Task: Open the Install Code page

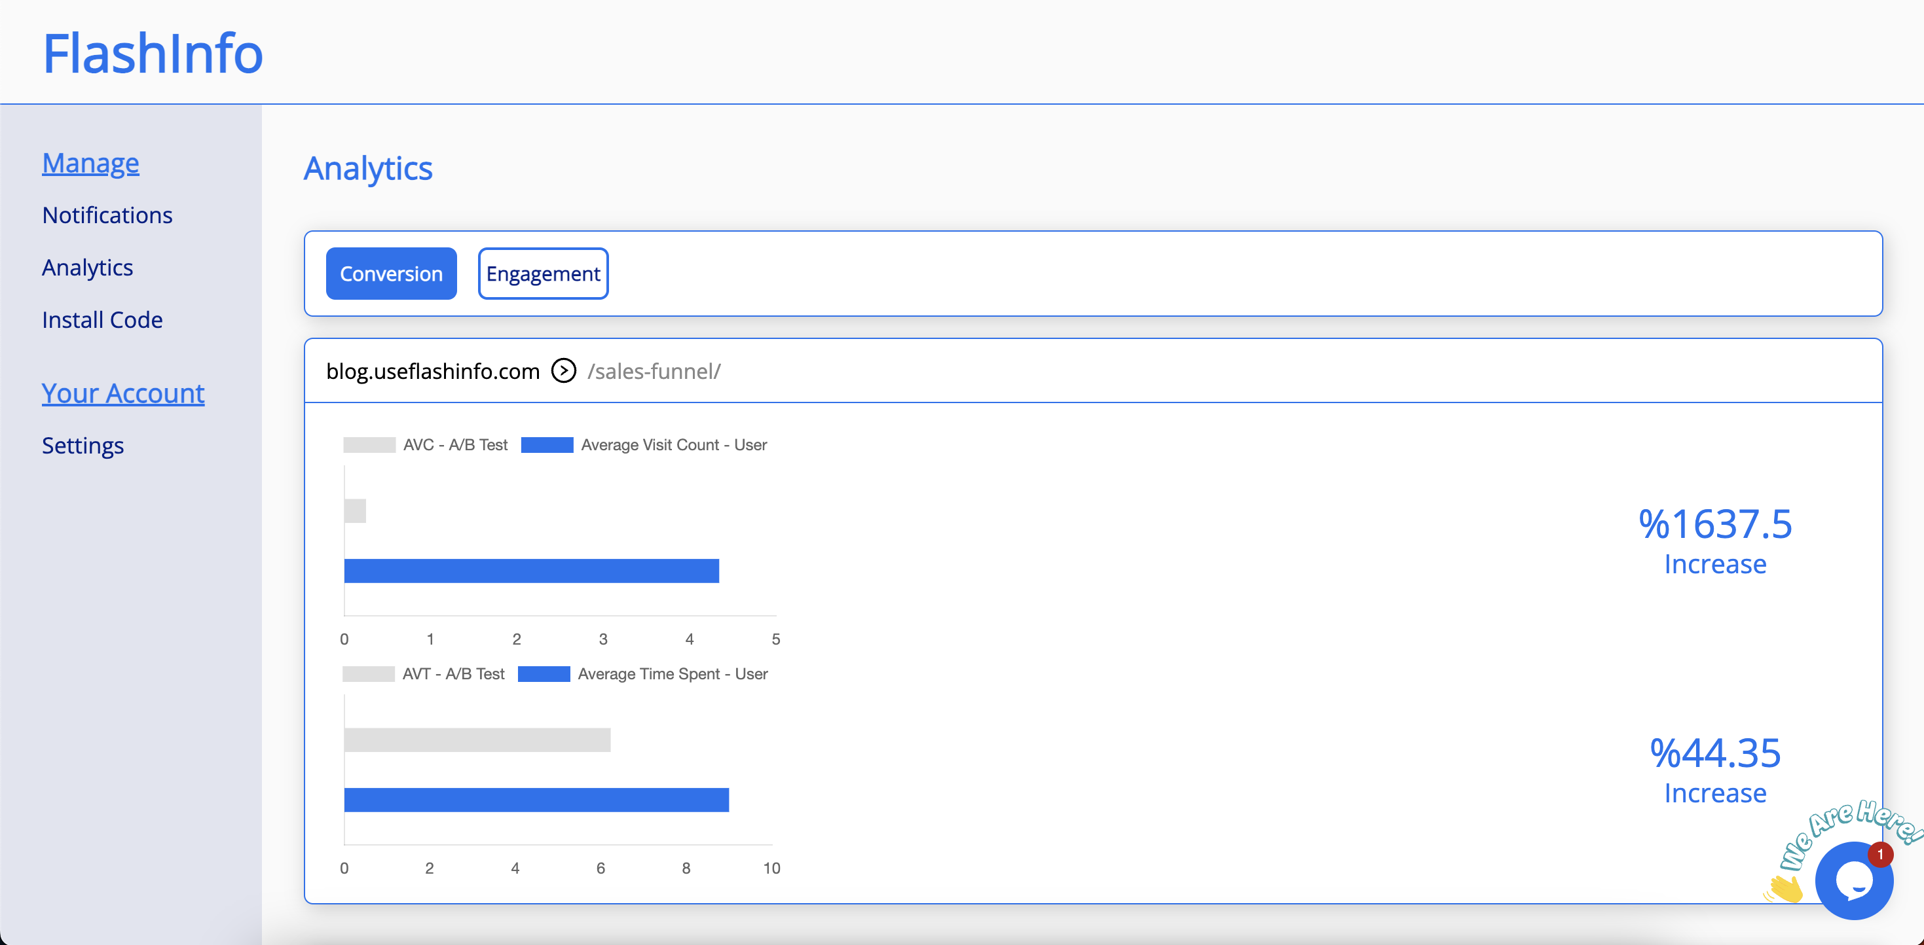Action: click(102, 319)
